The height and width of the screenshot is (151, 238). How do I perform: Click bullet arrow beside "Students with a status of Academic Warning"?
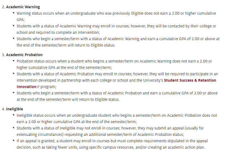click(14, 26)
